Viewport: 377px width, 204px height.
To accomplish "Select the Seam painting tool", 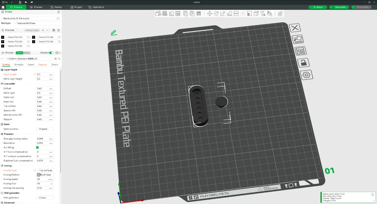I will pyautogui.click(x=256, y=14).
